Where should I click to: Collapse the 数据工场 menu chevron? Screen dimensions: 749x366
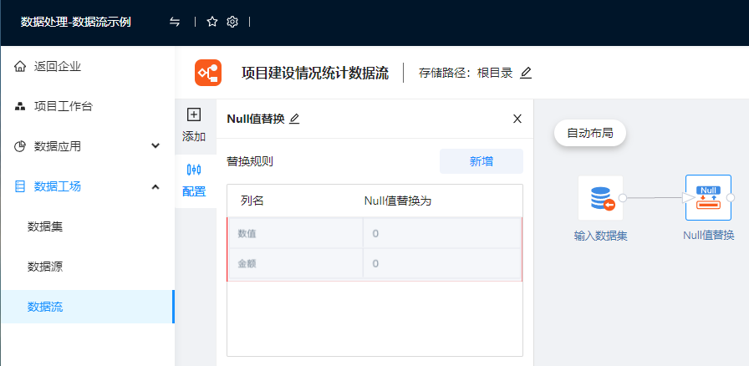[x=155, y=186]
